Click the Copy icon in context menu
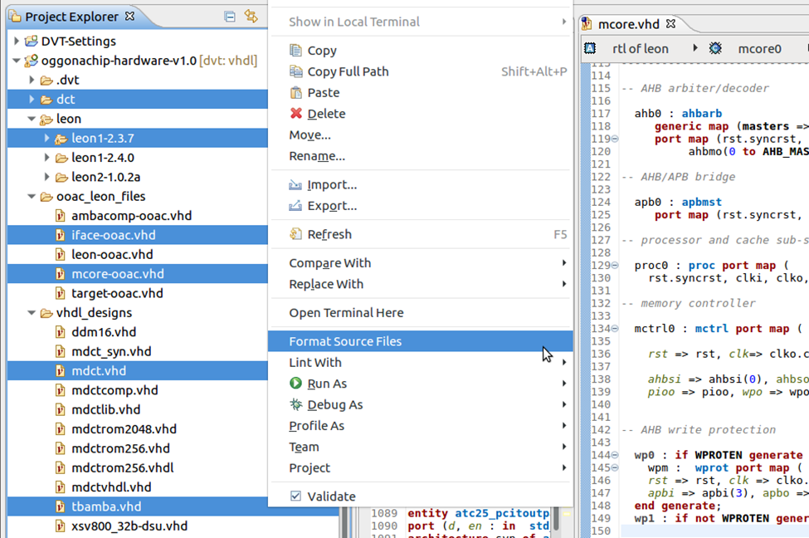Screen dimensions: 809x538 pyautogui.click(x=295, y=50)
